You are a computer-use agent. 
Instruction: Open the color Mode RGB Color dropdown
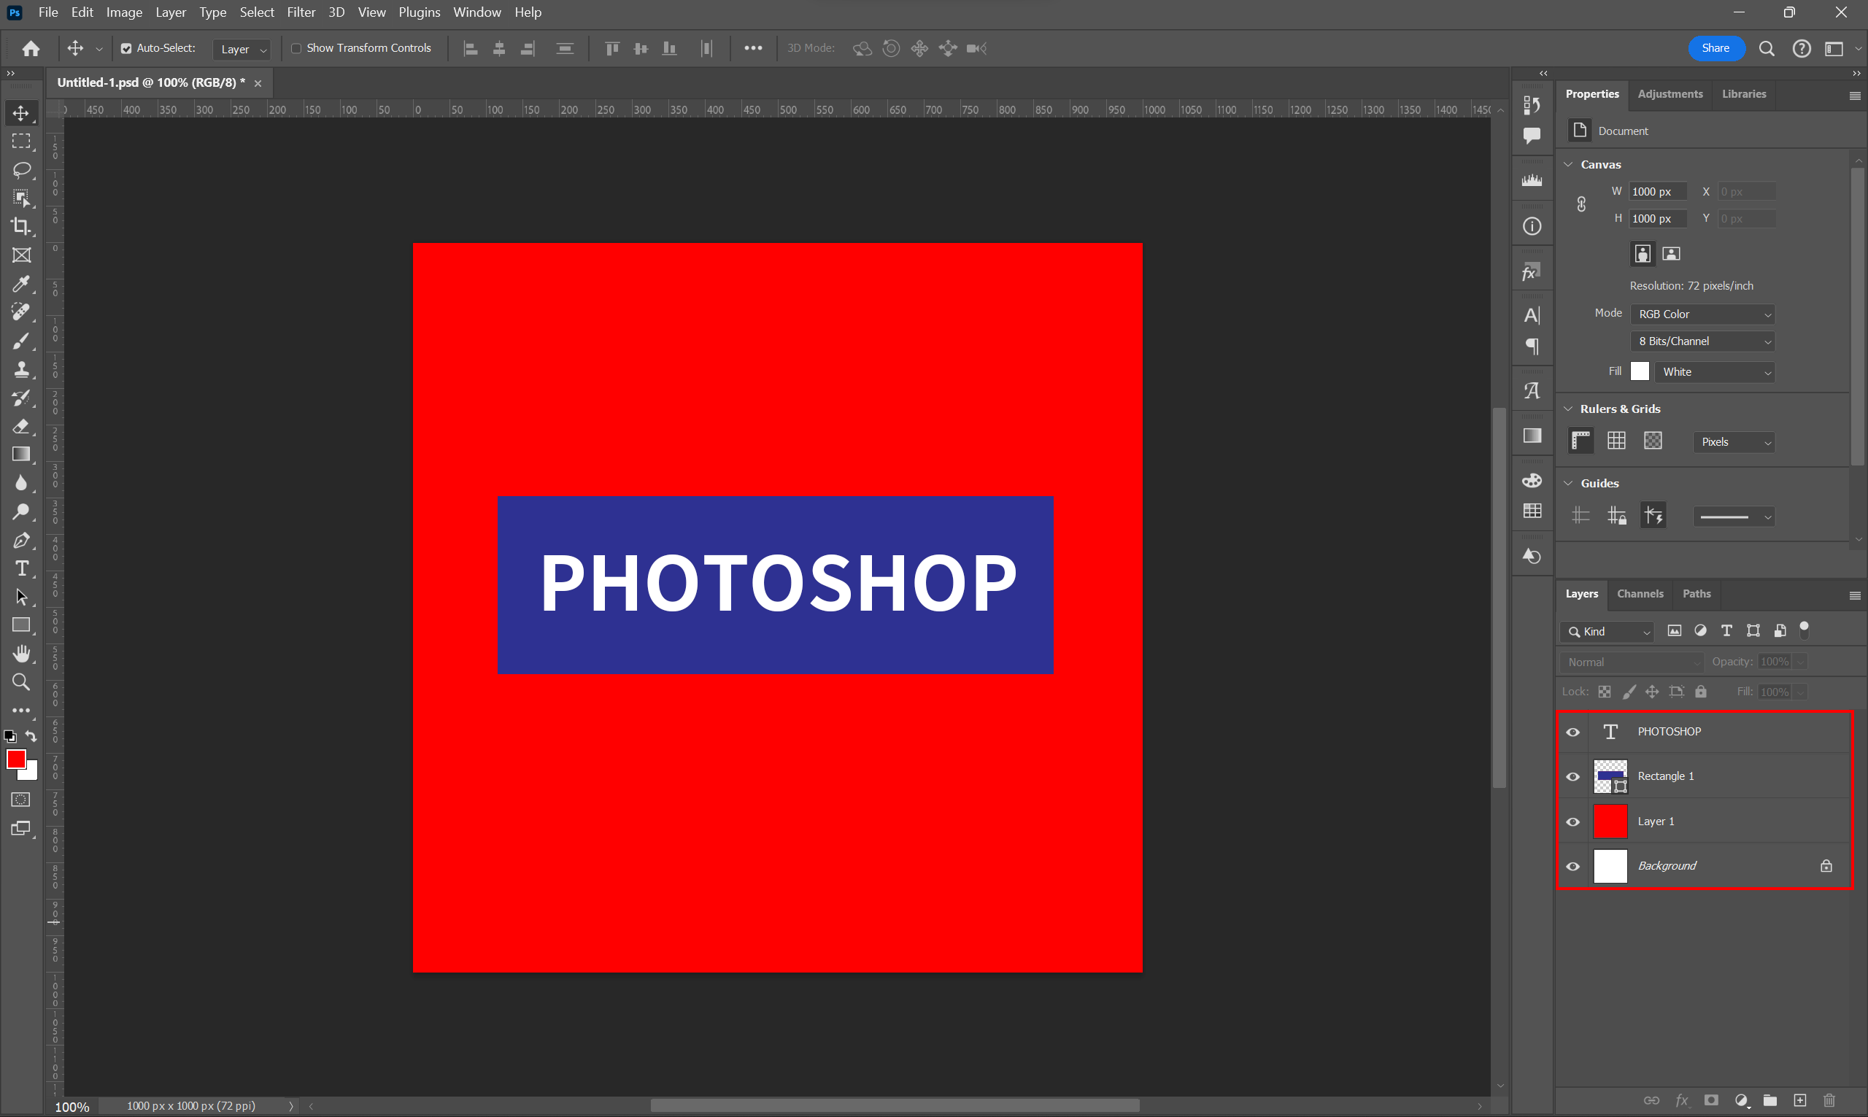click(1702, 314)
